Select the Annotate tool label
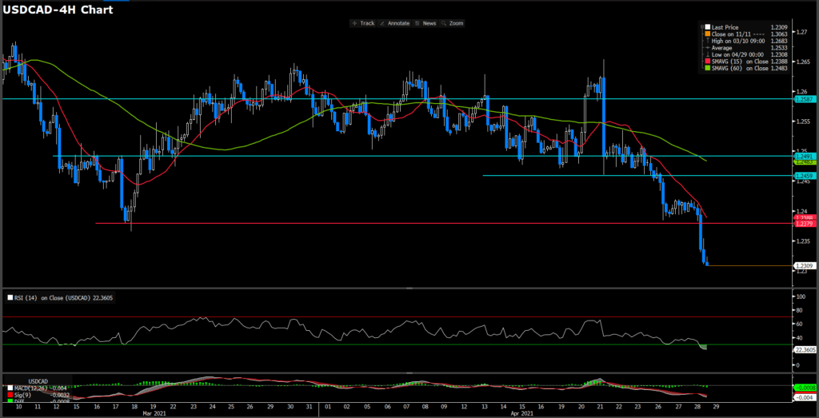 pos(398,23)
